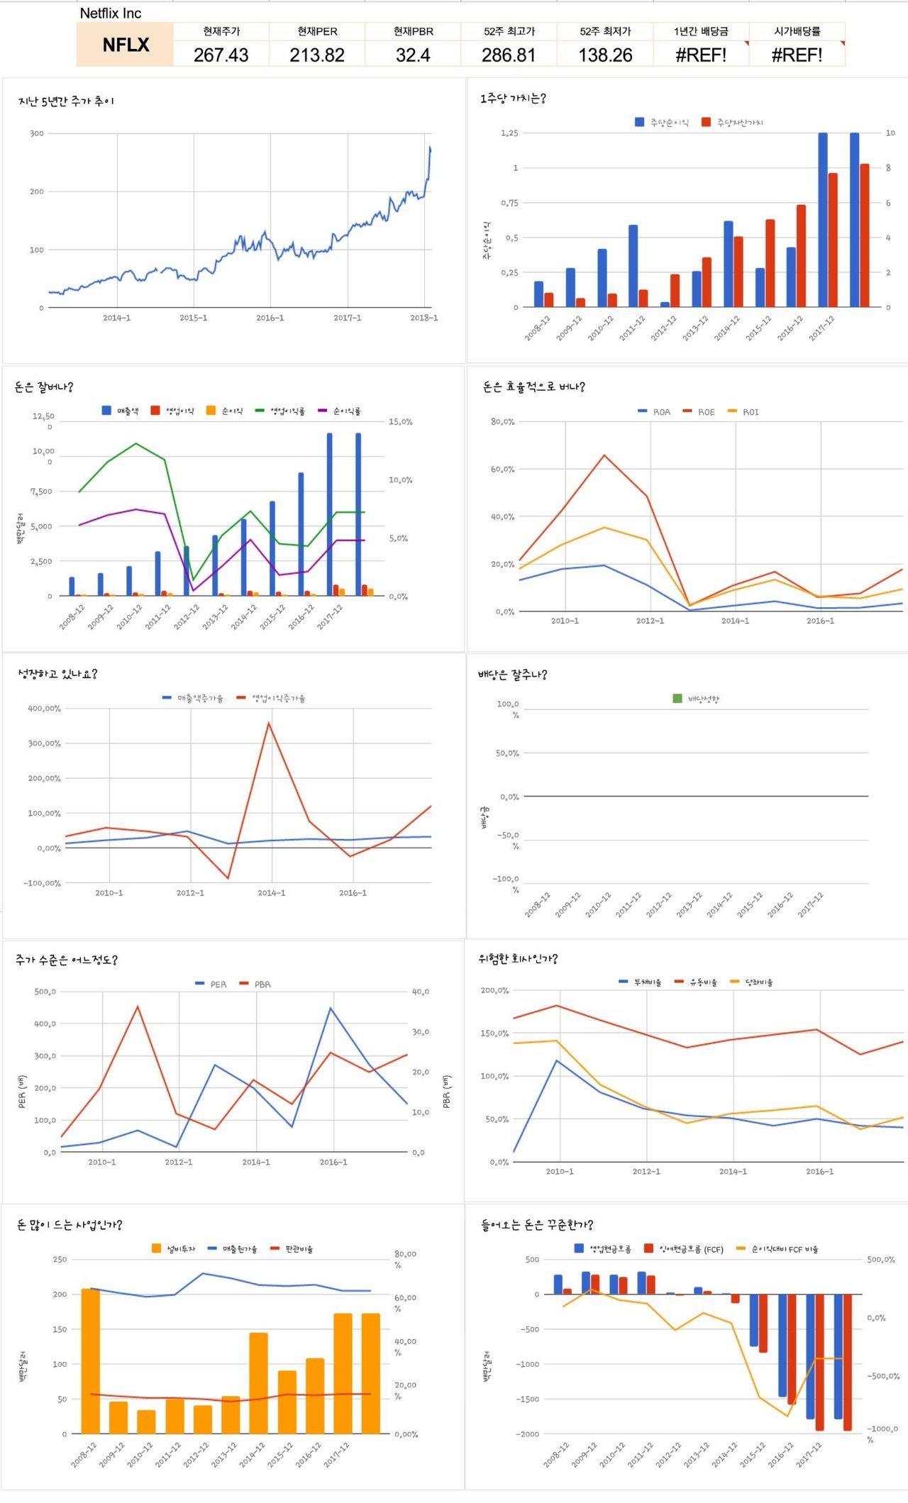Click the 영업이익증가율 legend entry
Screen dimensions: 908x1503
point(271,699)
